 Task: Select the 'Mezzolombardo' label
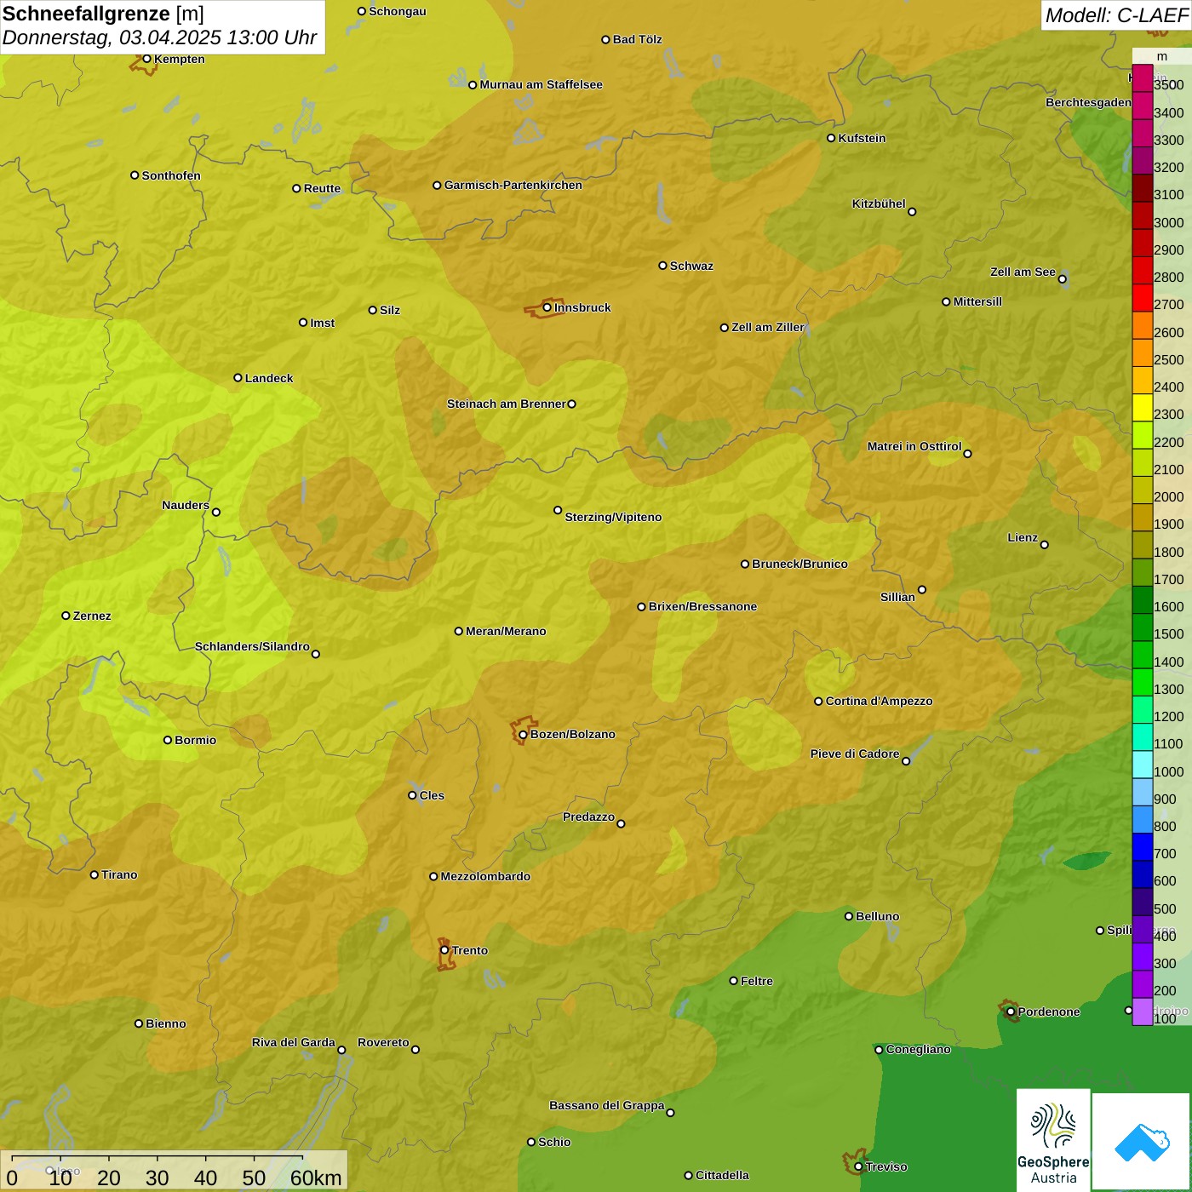tap(485, 876)
